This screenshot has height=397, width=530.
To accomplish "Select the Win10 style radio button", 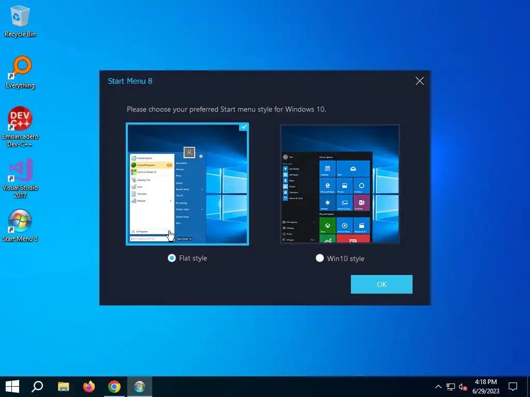I will pos(320,258).
